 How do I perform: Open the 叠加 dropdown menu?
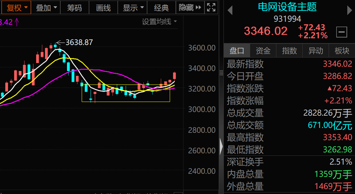pyautogui.click(x=46, y=8)
